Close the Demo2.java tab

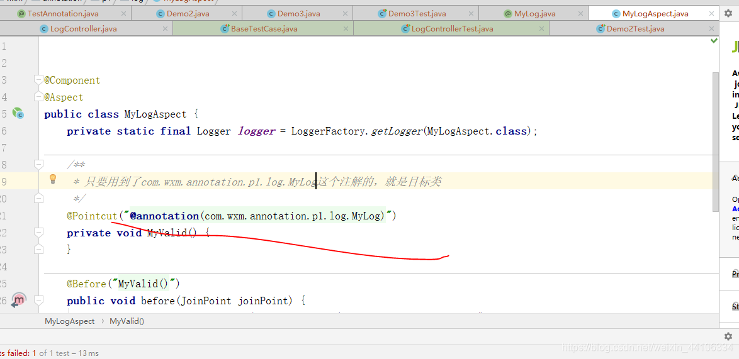233,14
